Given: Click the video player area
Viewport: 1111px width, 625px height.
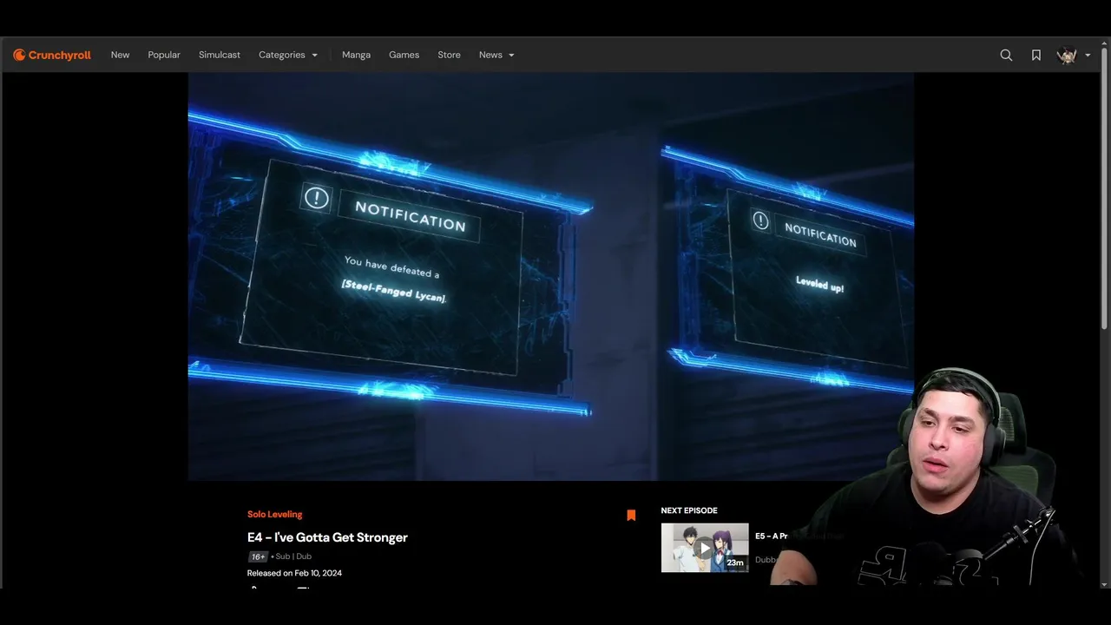Looking at the screenshot, I should [x=550, y=276].
